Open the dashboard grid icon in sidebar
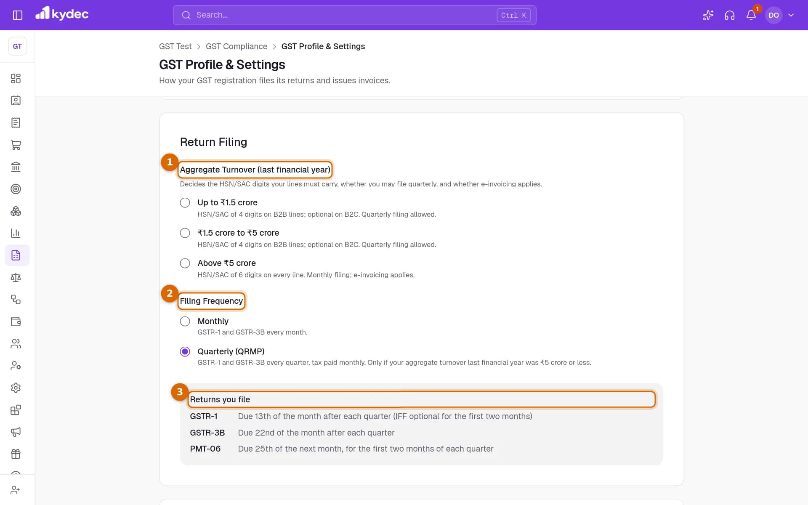The height and width of the screenshot is (505, 808). click(16, 79)
